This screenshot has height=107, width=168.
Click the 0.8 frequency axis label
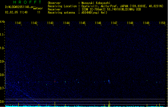pos(2,75)
